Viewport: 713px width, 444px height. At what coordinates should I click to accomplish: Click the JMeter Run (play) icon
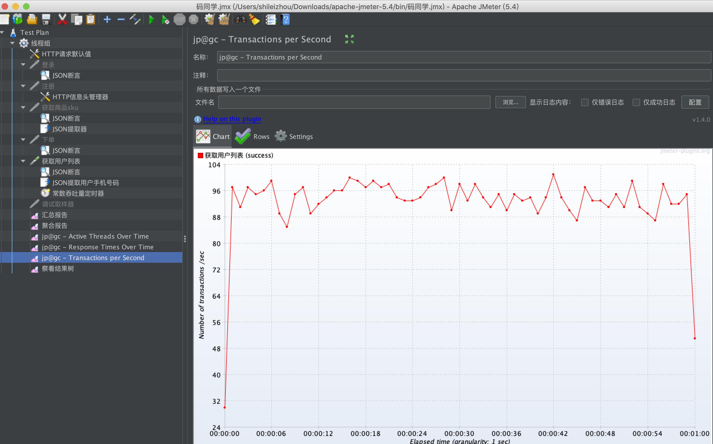pos(151,19)
